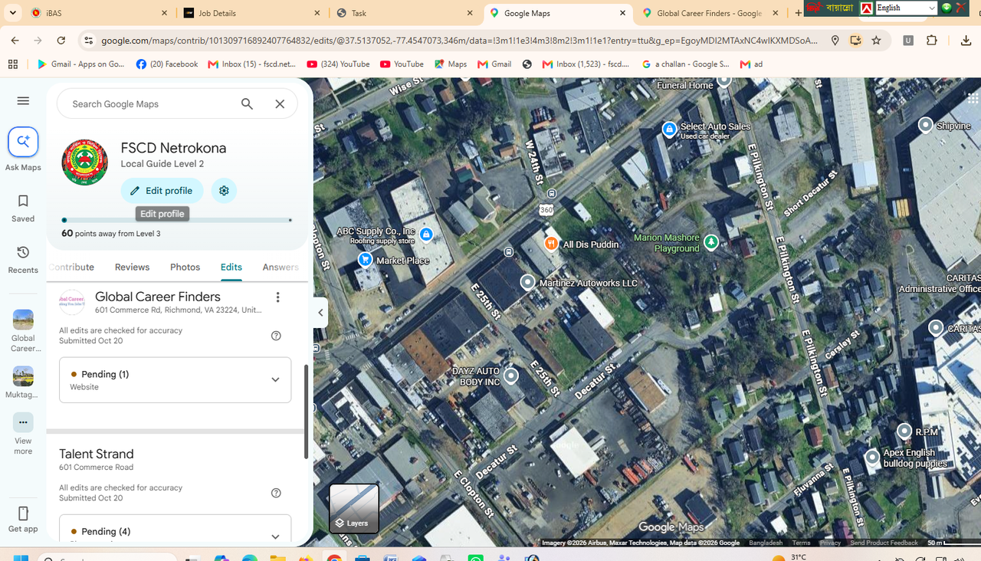
Task: Click the Search Google Maps input field
Action: (x=149, y=103)
